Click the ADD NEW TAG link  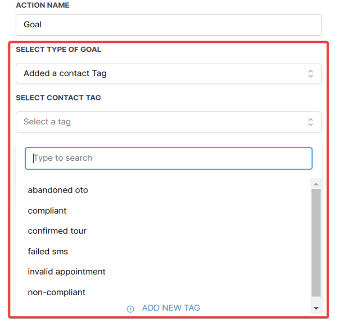pos(171,308)
